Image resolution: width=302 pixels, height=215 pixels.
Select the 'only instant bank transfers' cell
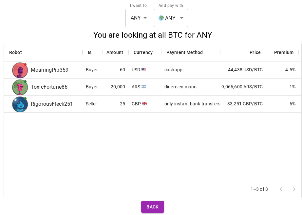coord(192,104)
